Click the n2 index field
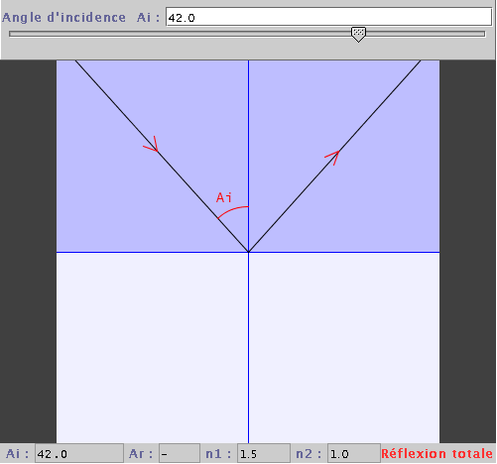This screenshot has width=497, height=464. [354, 453]
